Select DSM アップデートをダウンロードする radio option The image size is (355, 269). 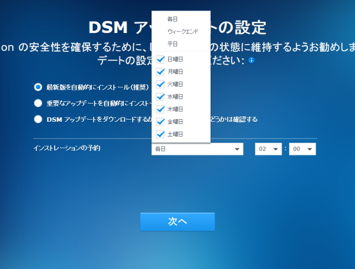pyautogui.click(x=38, y=119)
